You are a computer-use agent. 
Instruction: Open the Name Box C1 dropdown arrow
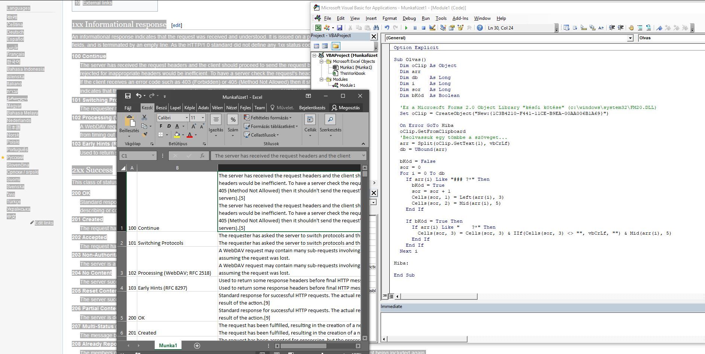coord(153,156)
